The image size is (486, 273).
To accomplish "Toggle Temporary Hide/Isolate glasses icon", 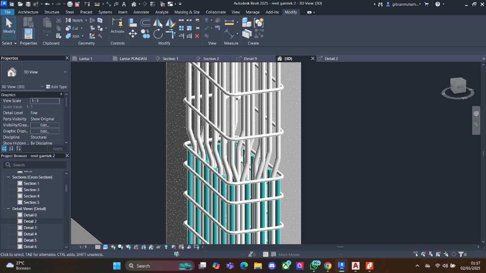I will [158, 247].
